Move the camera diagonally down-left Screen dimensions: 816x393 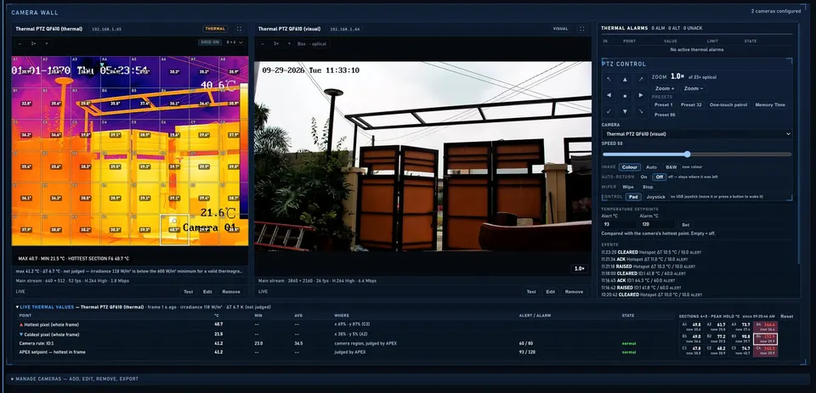(x=609, y=111)
